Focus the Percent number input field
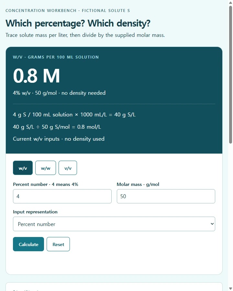233x291 pixels. (62, 196)
